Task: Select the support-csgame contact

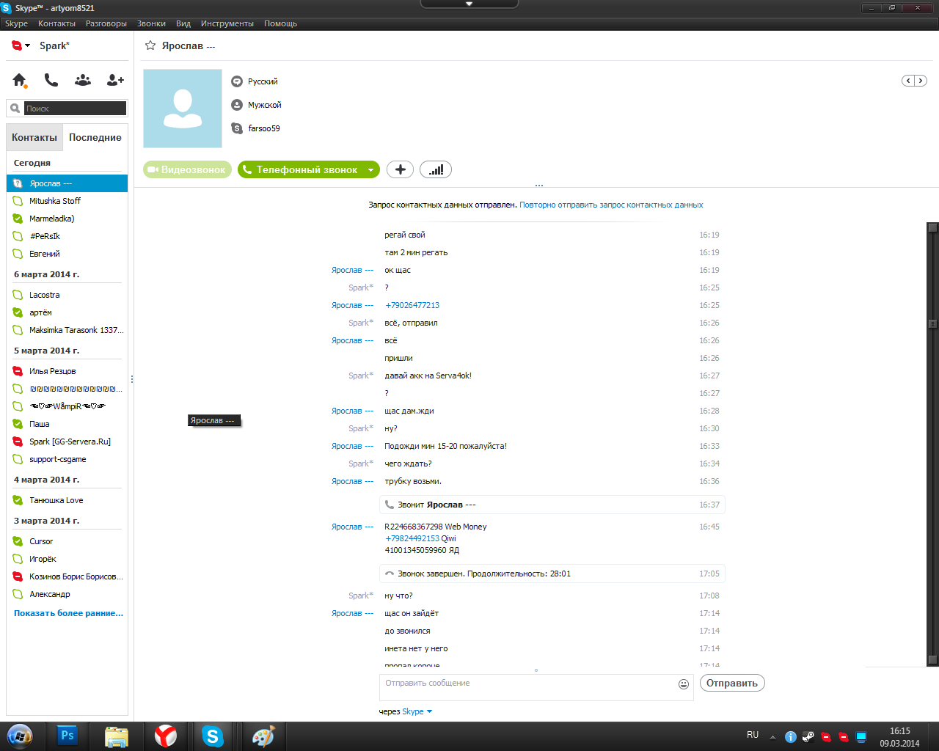Action: click(67, 459)
